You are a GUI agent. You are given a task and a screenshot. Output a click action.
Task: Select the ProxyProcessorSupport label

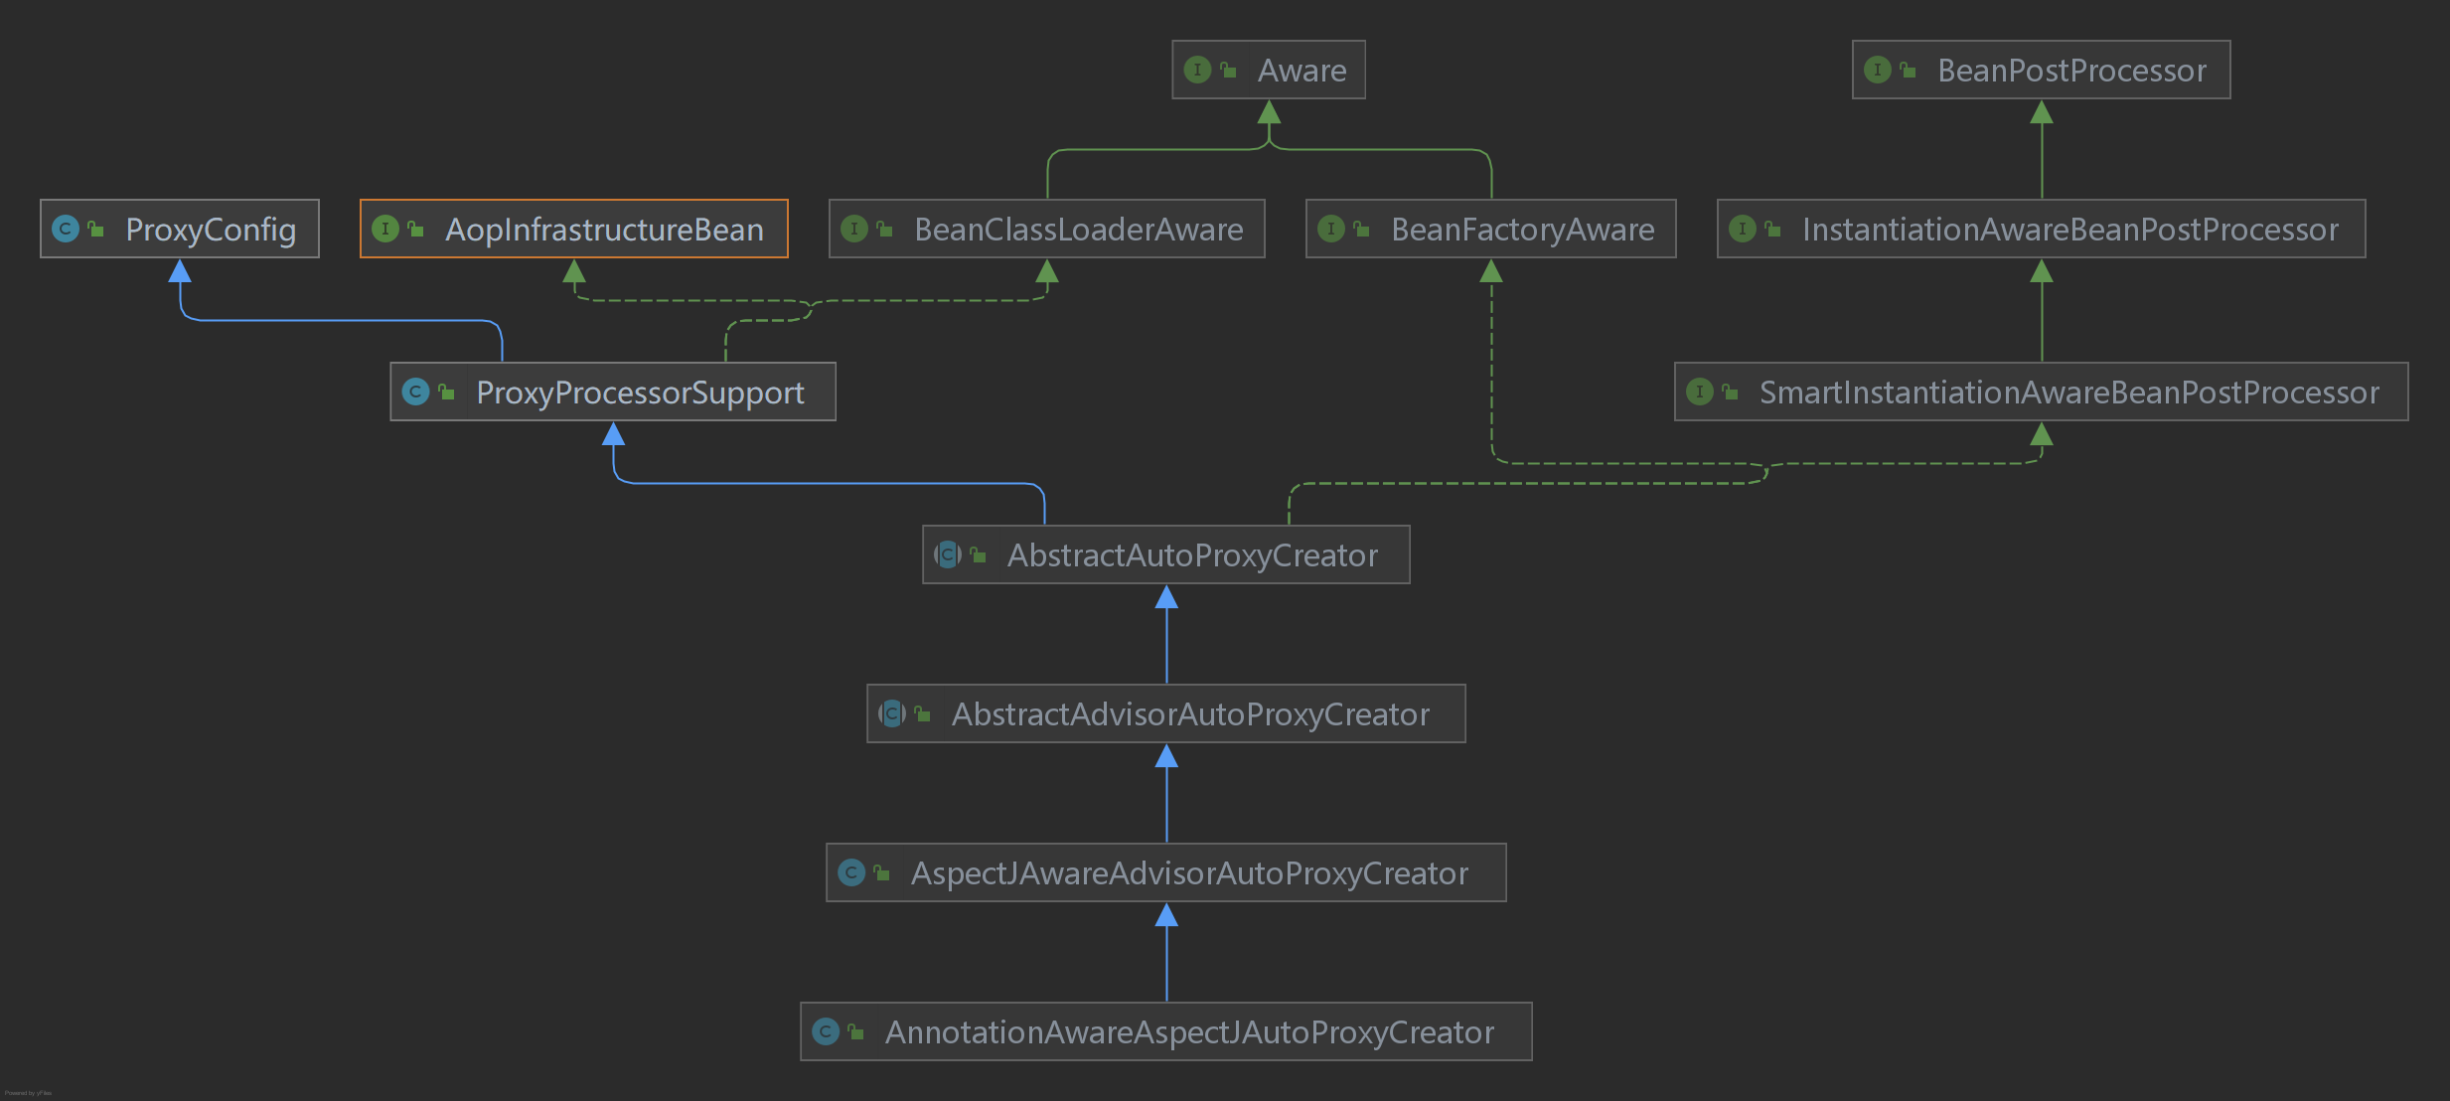640,393
